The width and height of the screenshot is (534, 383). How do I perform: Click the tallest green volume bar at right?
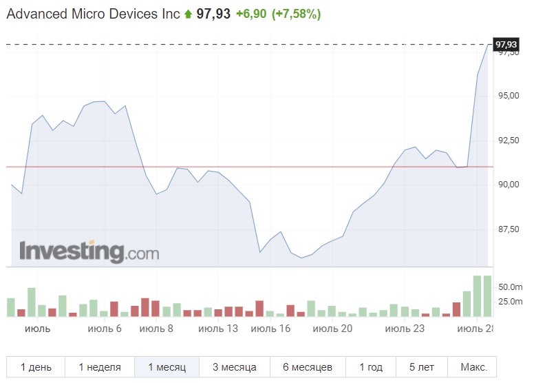(x=478, y=296)
